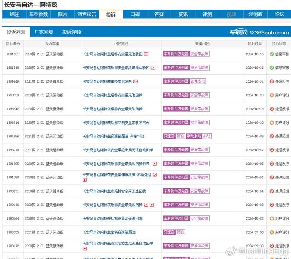The height and width of the screenshot is (259, 291).
Task: Open complaint 长安马自达阿特兹变速箱漏油 刹车抖动
Action: 113,137
